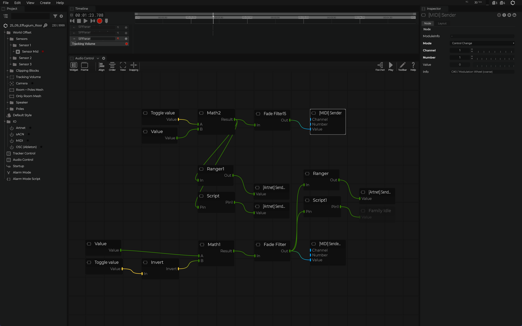The image size is (522, 326).
Task: Toggle the Tracking Volume record dot
Action: click(x=126, y=44)
